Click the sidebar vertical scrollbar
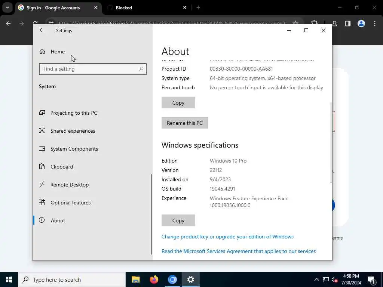This screenshot has width=383, height=287. [151, 214]
